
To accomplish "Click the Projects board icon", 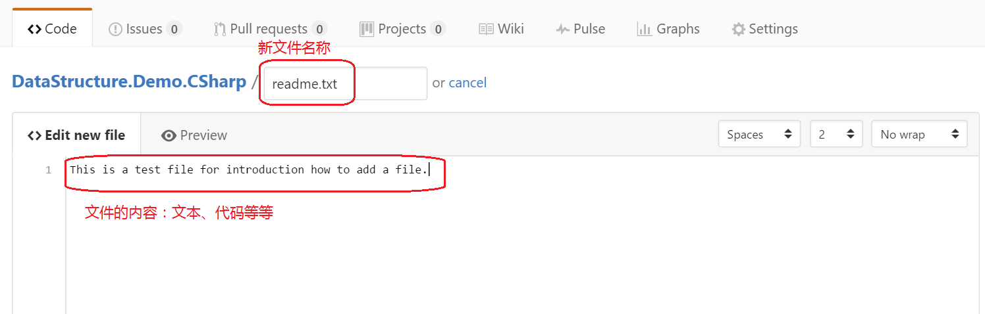I will tap(367, 29).
